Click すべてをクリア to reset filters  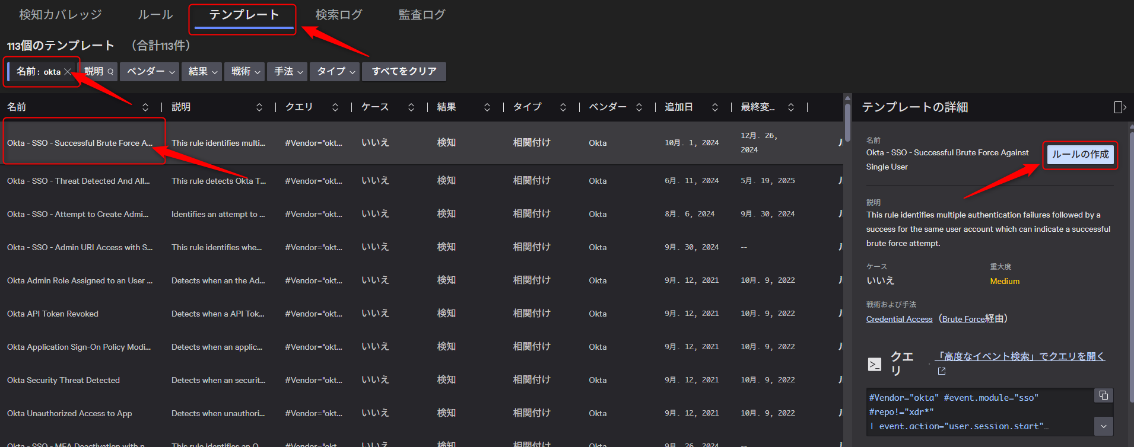(x=404, y=72)
